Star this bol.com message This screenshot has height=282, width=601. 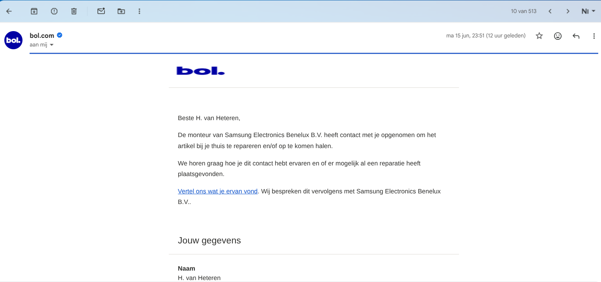click(x=539, y=36)
